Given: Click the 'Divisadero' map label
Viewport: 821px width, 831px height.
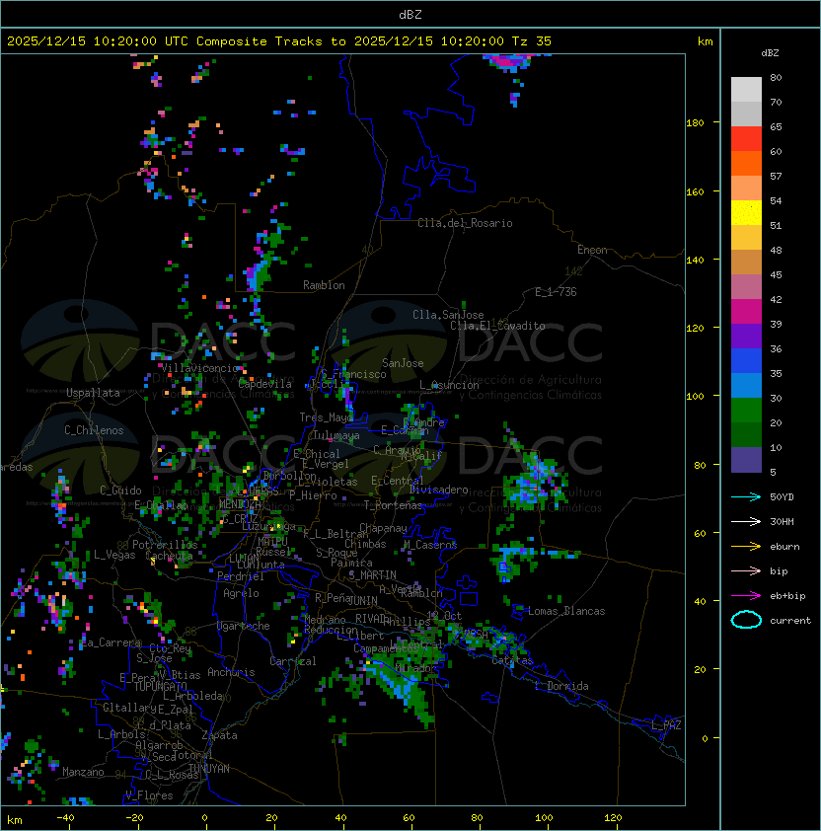Looking at the screenshot, I should [438, 490].
